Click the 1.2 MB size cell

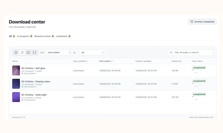click(175, 84)
